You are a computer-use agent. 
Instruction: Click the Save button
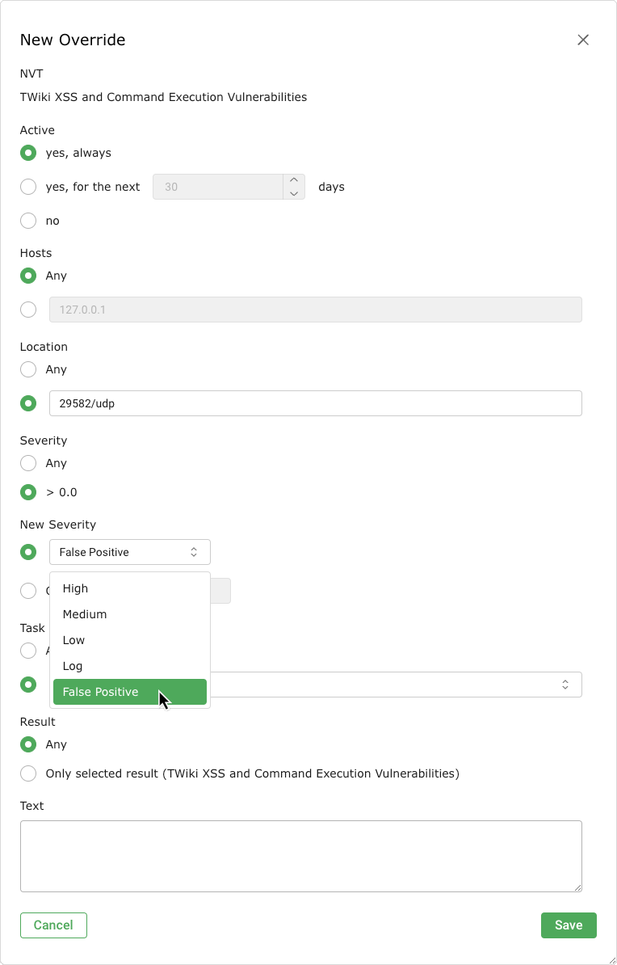[x=568, y=925]
